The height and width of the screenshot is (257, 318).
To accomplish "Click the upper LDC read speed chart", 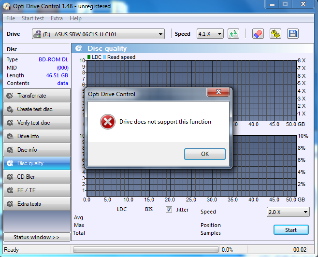I will [191, 74].
